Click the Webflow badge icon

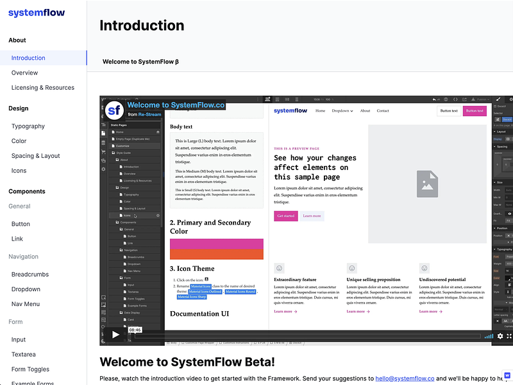[507, 375]
